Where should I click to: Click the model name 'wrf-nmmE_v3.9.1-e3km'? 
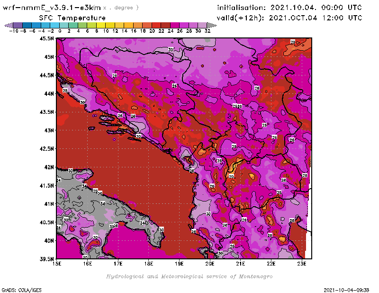(52, 8)
